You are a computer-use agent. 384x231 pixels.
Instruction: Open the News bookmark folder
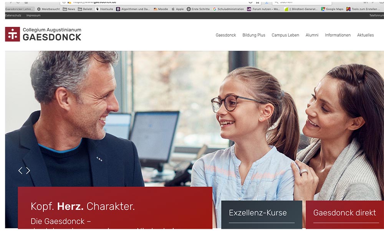click(x=69, y=9)
